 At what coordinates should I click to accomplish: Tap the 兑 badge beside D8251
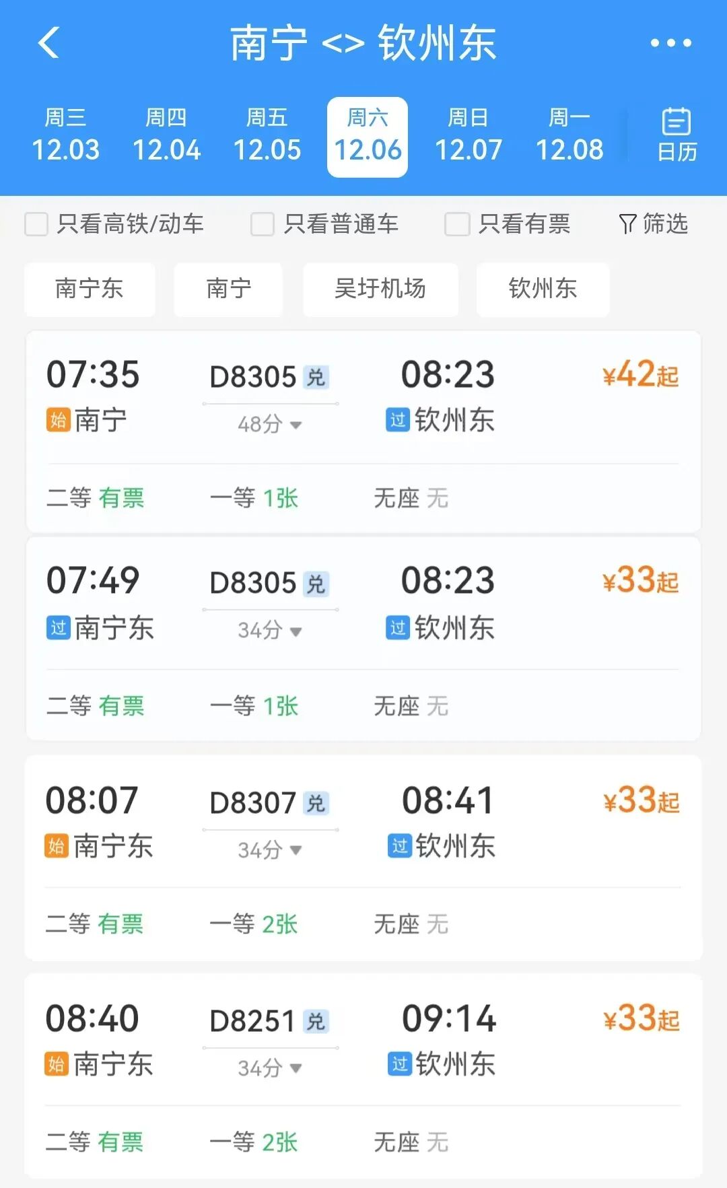pyautogui.click(x=316, y=1021)
